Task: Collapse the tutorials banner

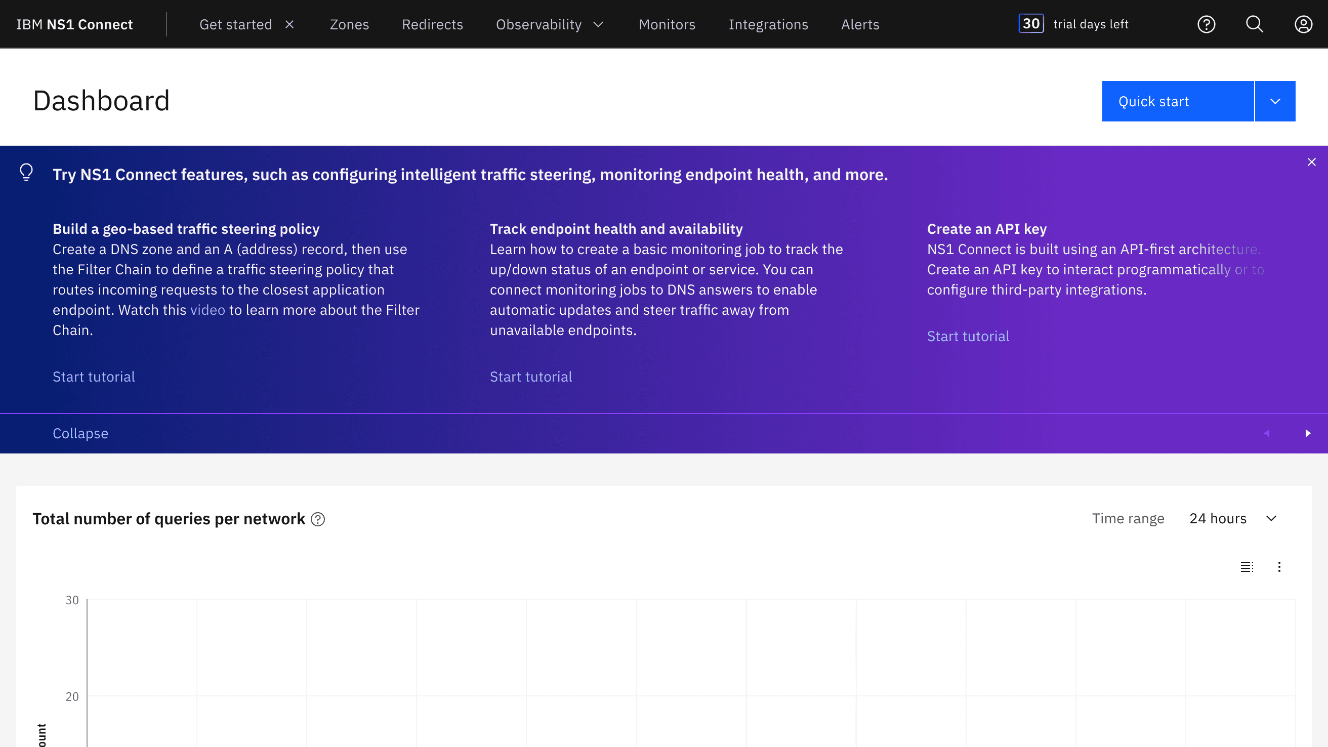Action: pos(80,433)
